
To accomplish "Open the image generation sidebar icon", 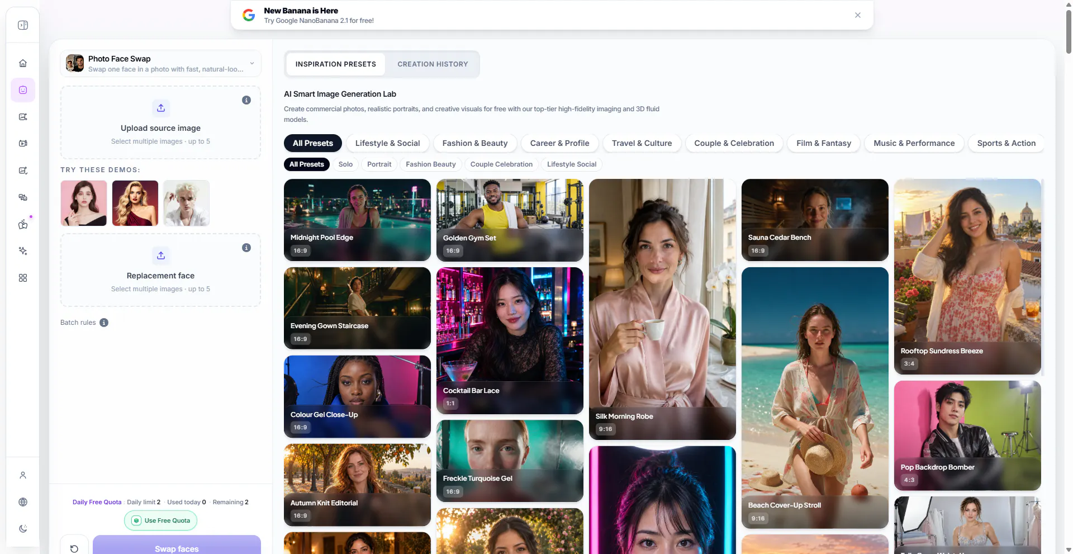I will tap(23, 117).
